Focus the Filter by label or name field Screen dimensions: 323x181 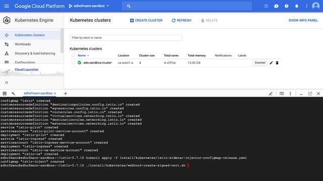[x=126, y=38]
